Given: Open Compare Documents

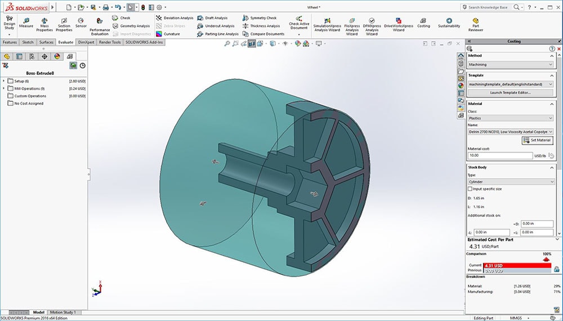Looking at the screenshot, I should click(x=263, y=34).
